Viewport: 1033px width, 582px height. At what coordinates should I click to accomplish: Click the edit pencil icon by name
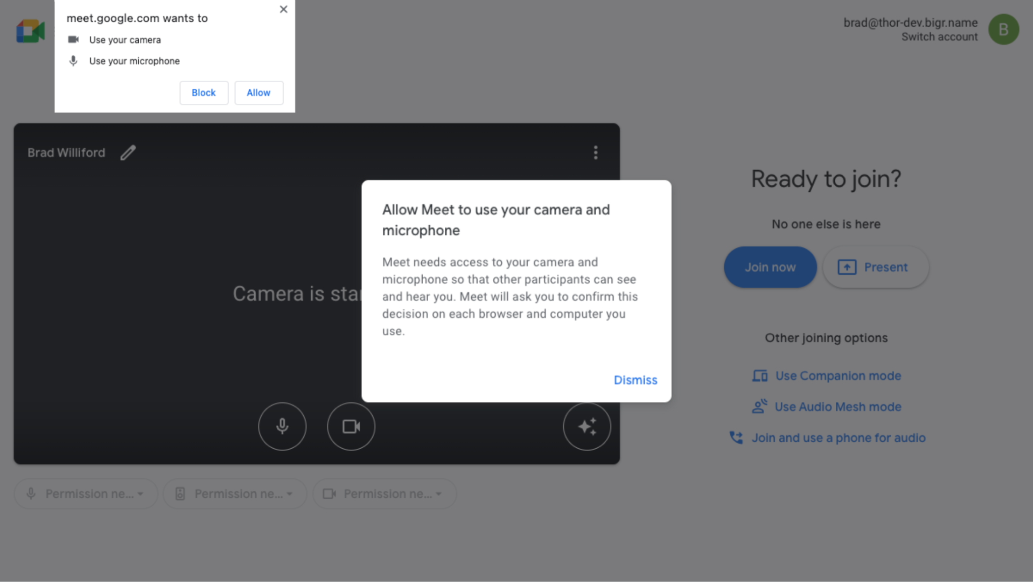pyautogui.click(x=128, y=152)
